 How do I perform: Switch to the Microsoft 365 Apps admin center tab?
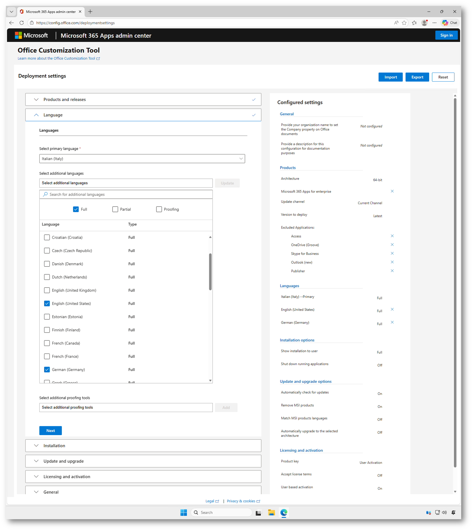pos(51,12)
